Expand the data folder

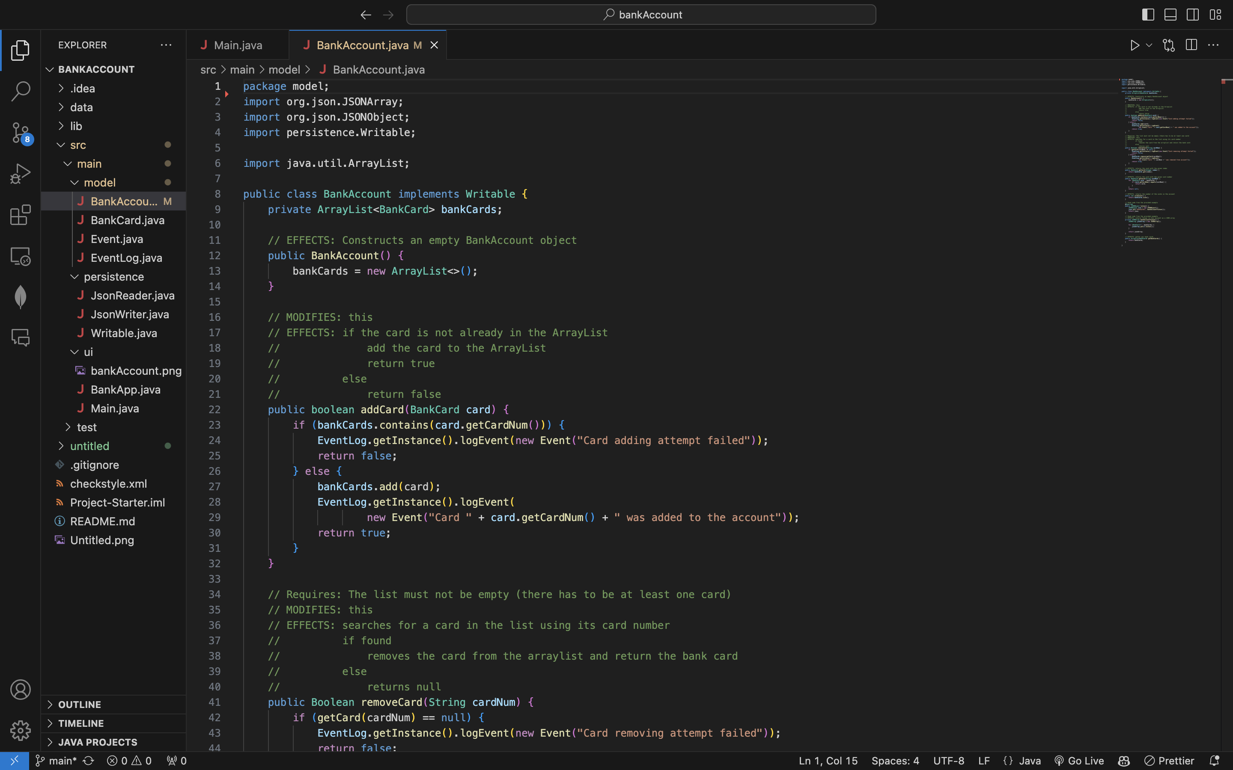113,107
